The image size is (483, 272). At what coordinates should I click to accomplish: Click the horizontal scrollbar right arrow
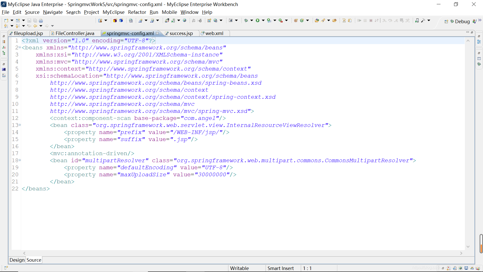(x=461, y=253)
